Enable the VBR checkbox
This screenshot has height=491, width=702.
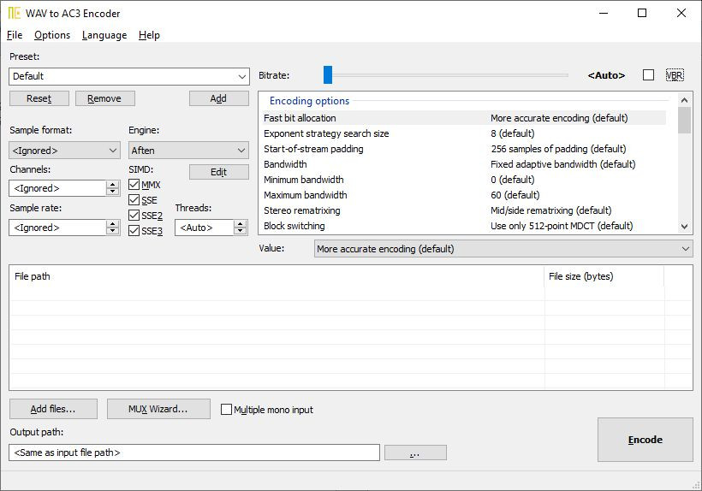pyautogui.click(x=648, y=74)
